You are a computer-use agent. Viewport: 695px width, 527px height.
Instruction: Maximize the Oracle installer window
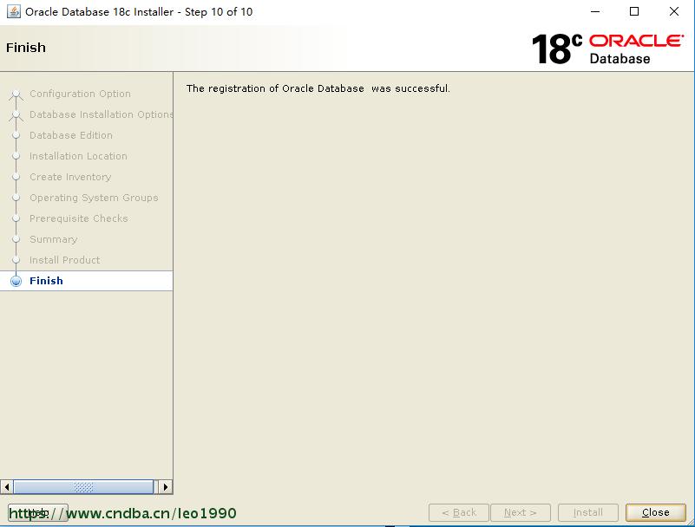click(634, 11)
